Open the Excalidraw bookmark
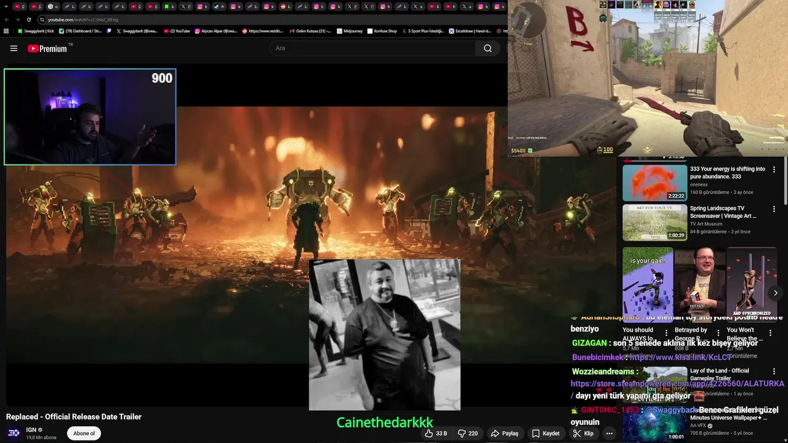Image resolution: width=788 pixels, height=443 pixels. click(470, 31)
